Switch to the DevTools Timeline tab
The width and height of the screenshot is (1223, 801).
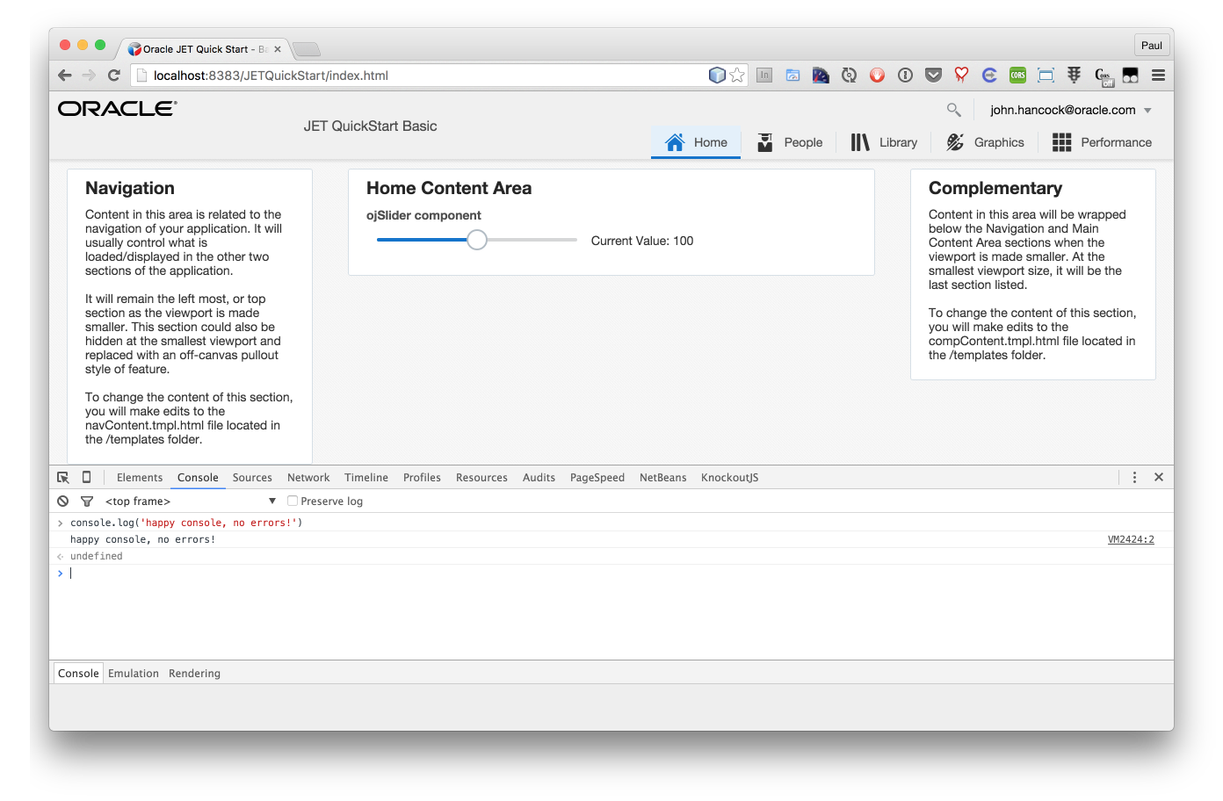(x=366, y=478)
